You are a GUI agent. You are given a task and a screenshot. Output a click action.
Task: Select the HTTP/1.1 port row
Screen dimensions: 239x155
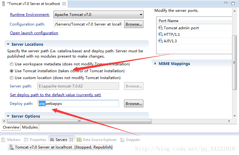click(194, 34)
